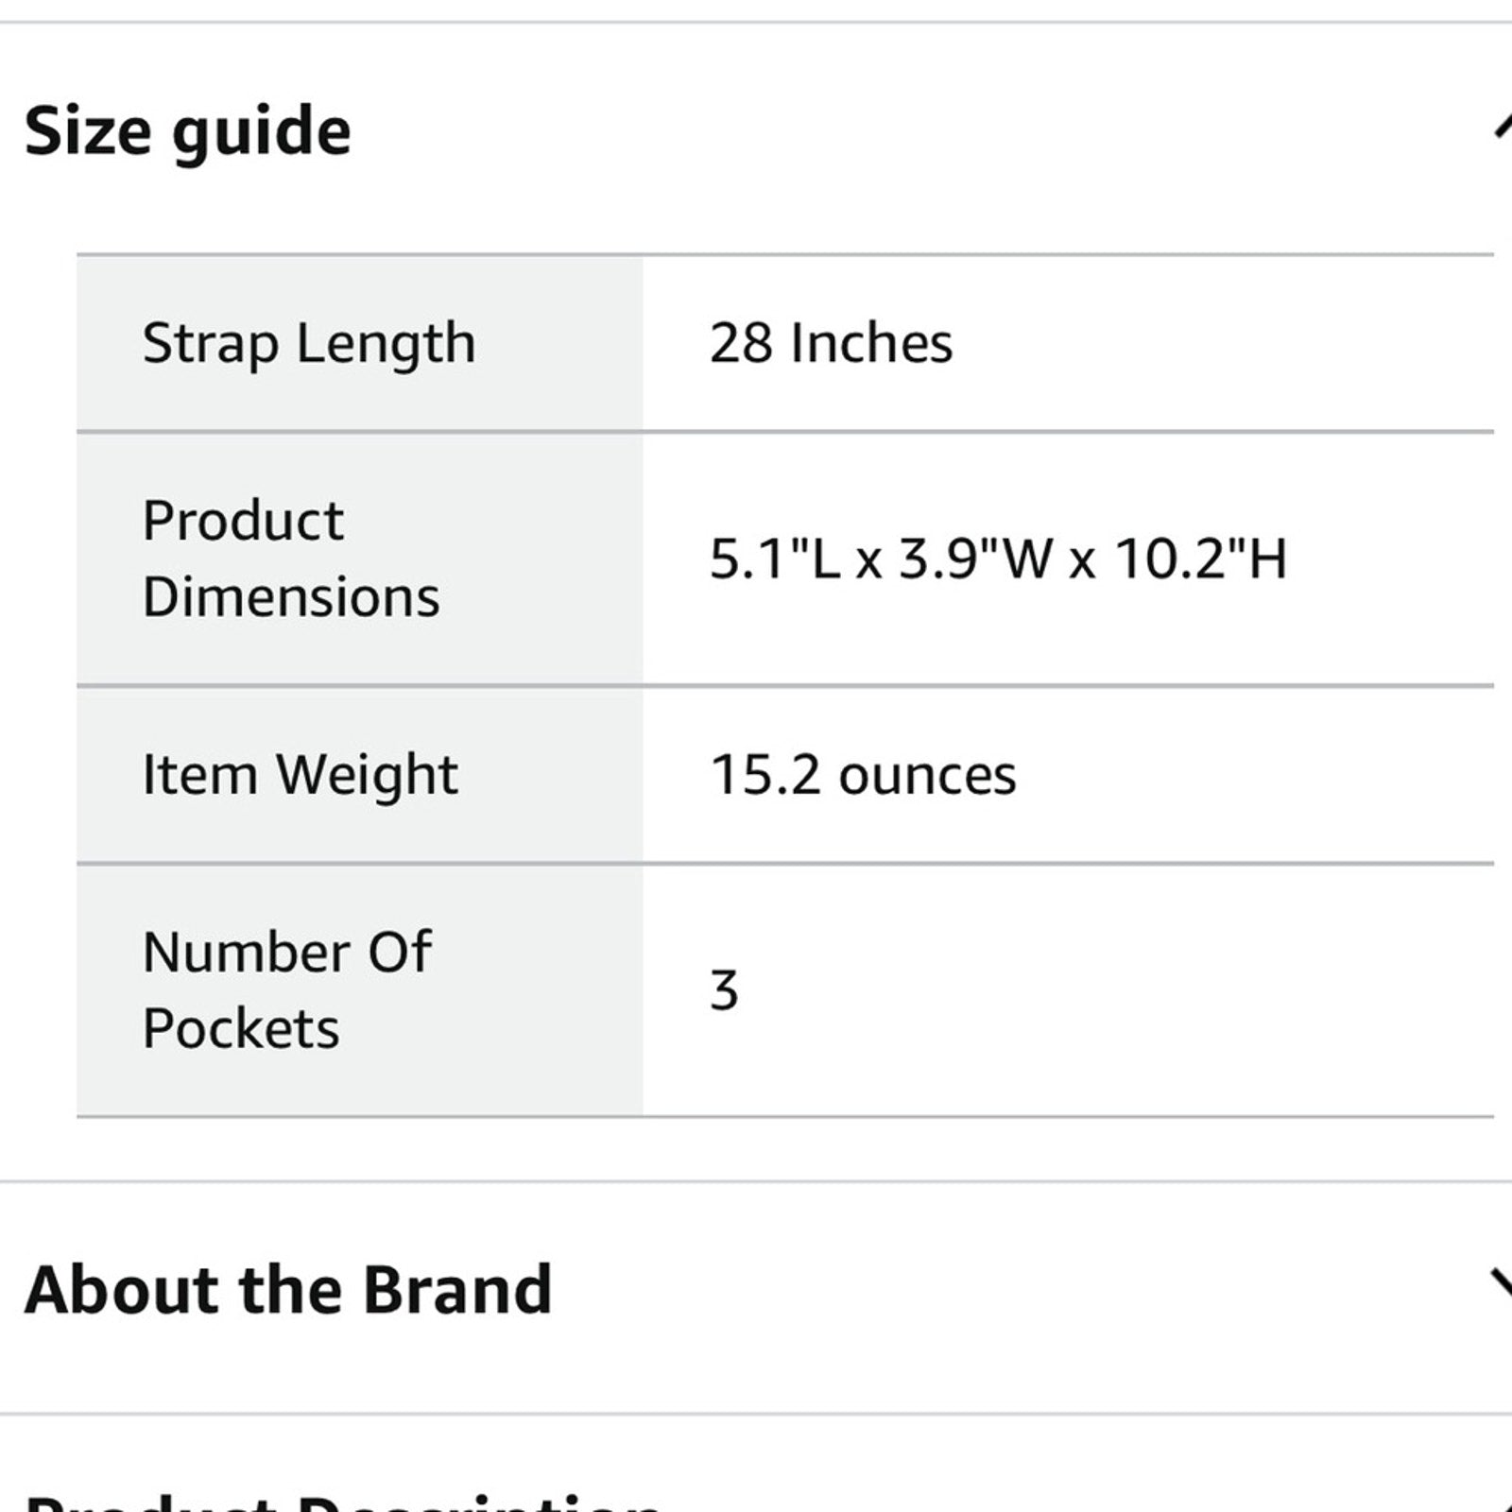Click the Item Weight label

300,775
